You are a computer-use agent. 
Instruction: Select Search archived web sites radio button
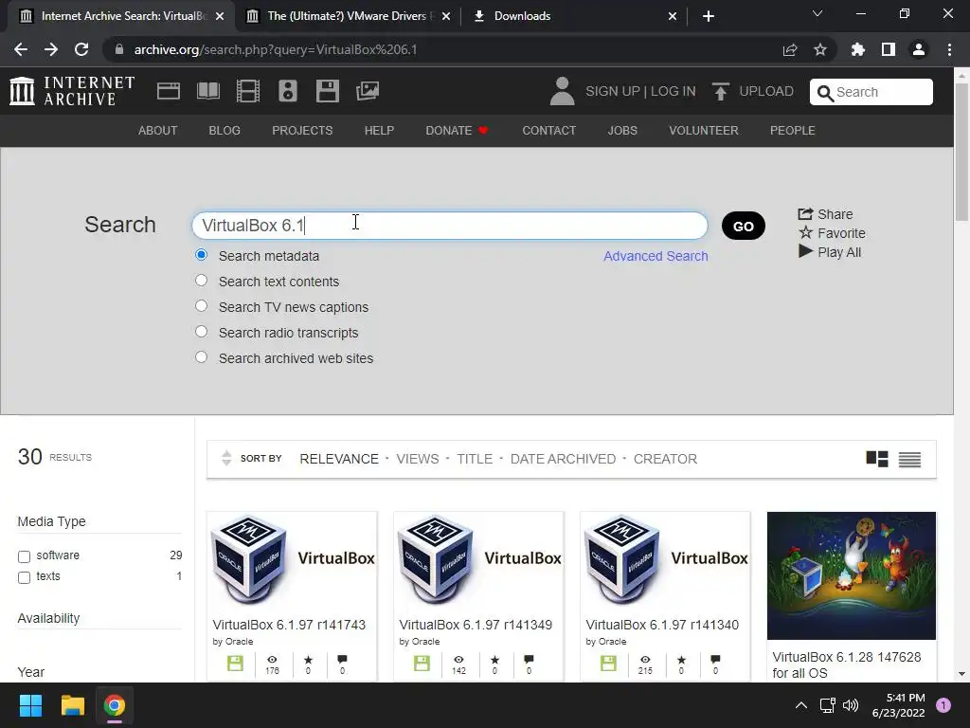coord(201,357)
